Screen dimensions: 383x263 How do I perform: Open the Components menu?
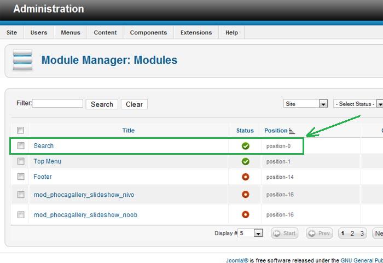point(148,33)
